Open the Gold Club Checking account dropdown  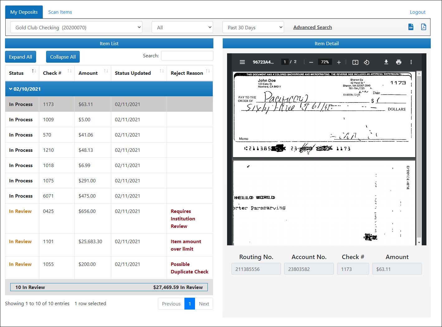click(76, 27)
